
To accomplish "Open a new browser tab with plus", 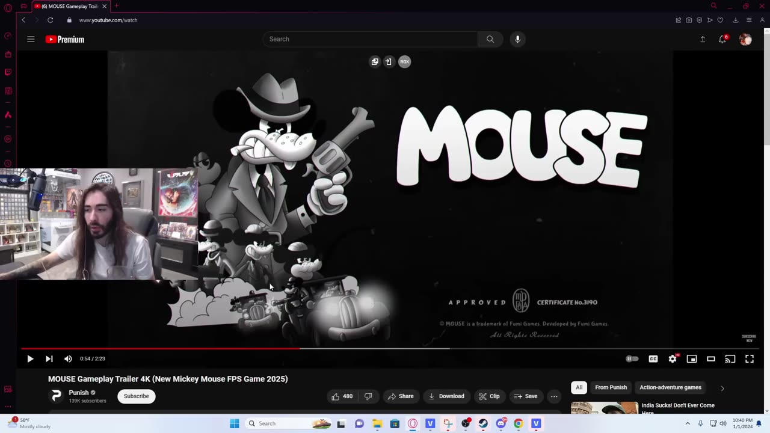I will click(117, 6).
